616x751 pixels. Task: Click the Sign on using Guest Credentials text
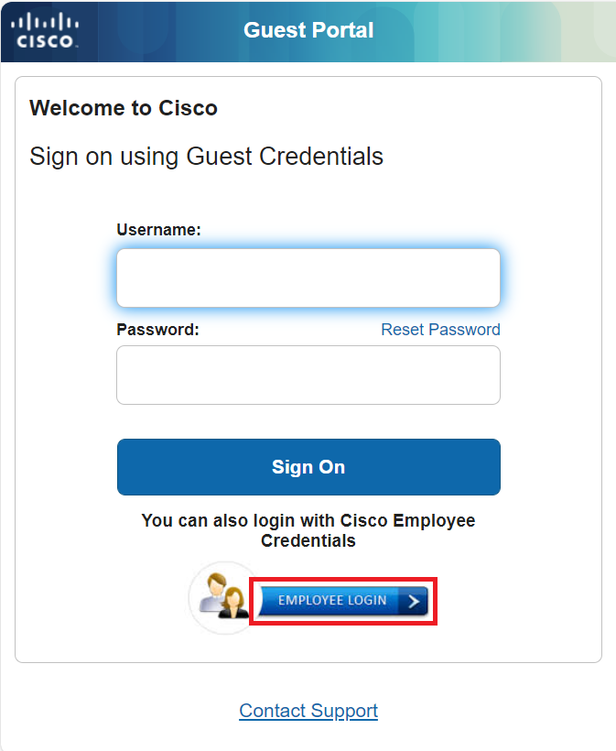point(206,156)
